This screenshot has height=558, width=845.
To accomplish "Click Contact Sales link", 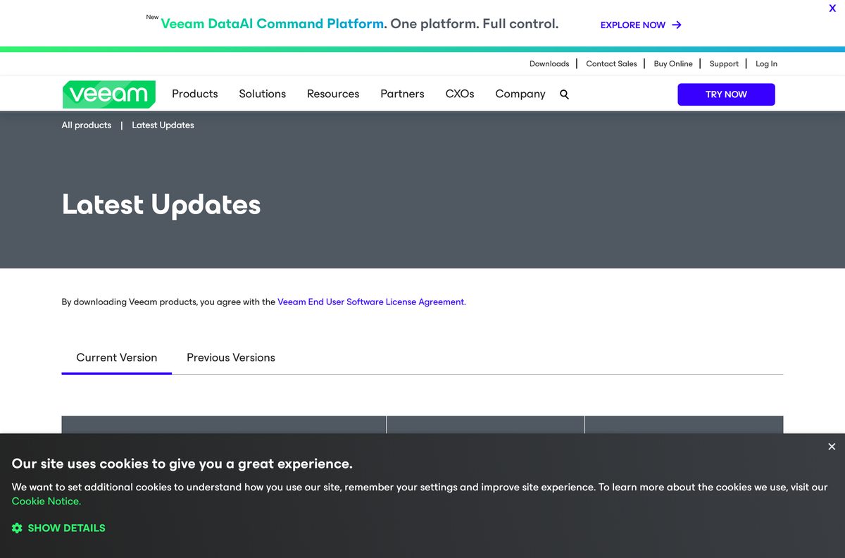I will tap(611, 63).
